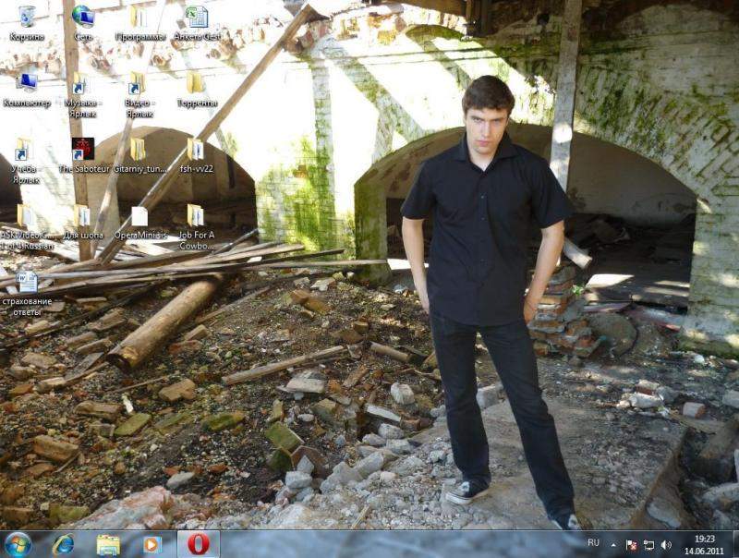739x558 pixels.
Task: Open the clock showing 19:23
Action: point(704,544)
